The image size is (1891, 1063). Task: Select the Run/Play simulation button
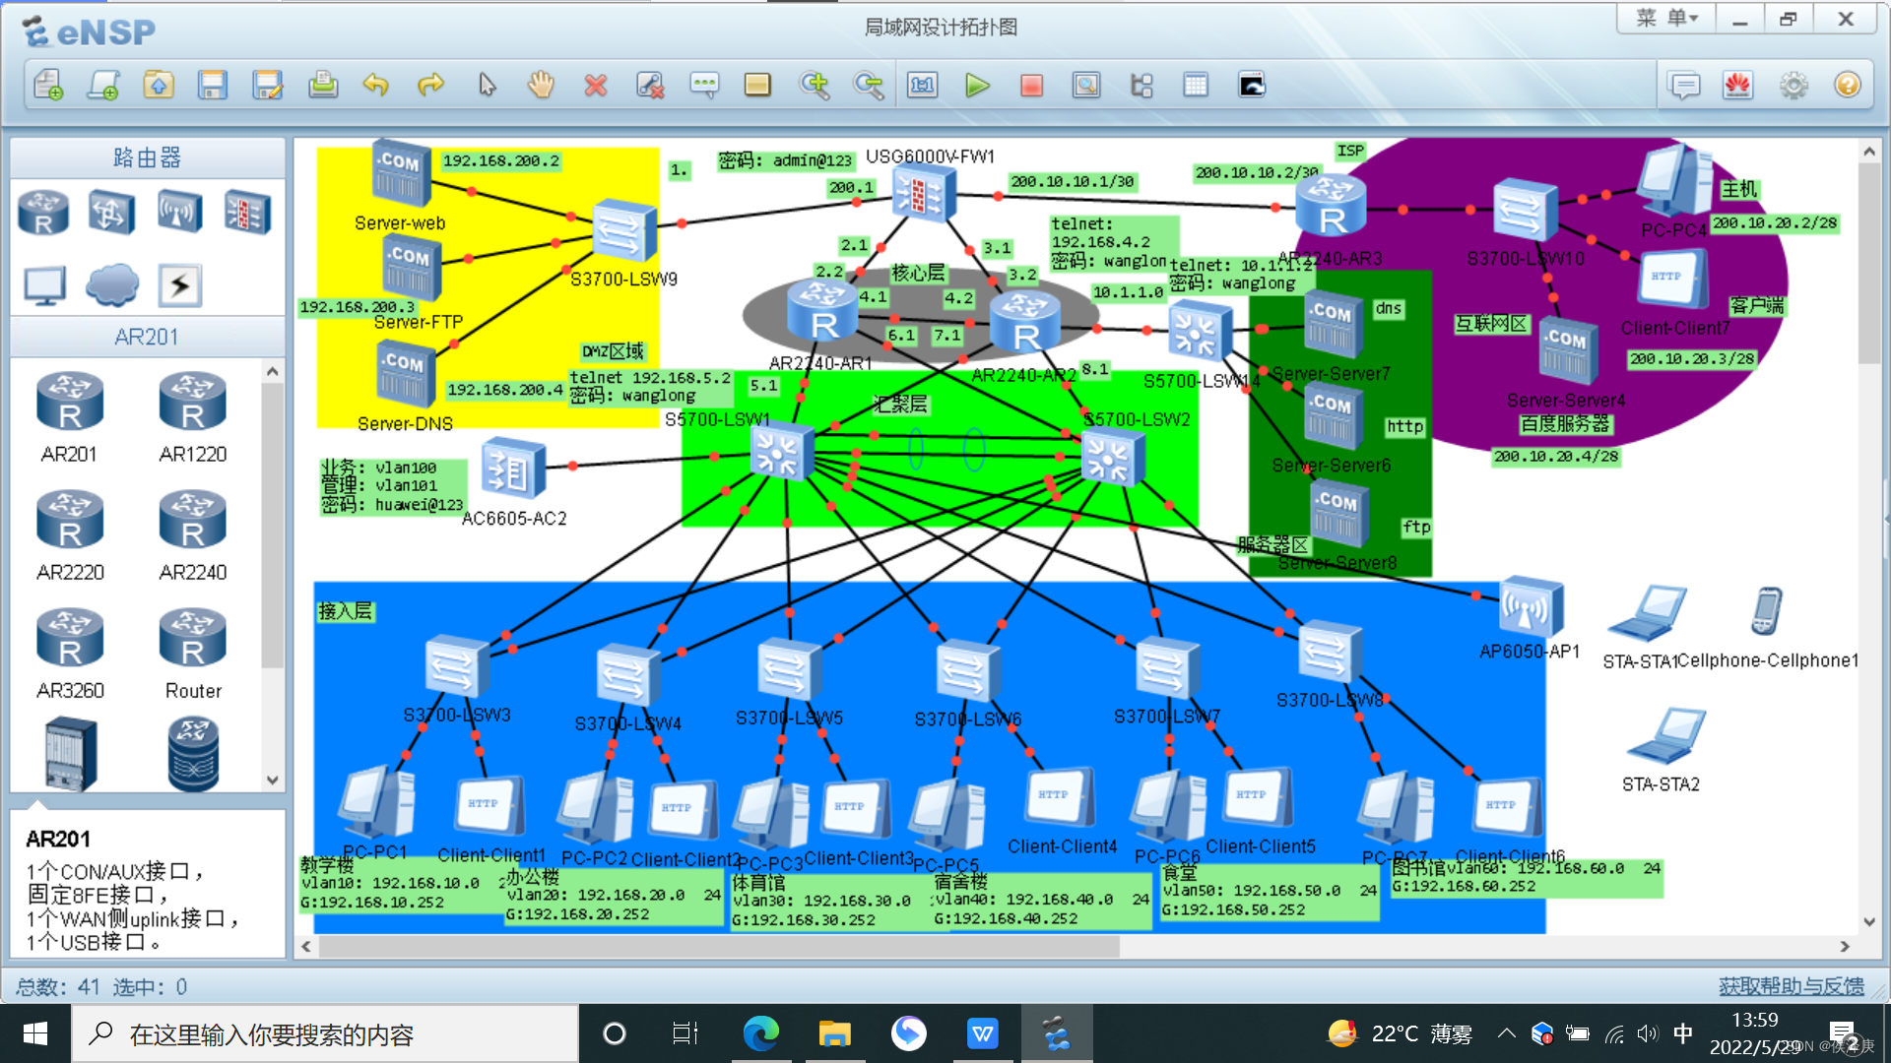coord(978,86)
